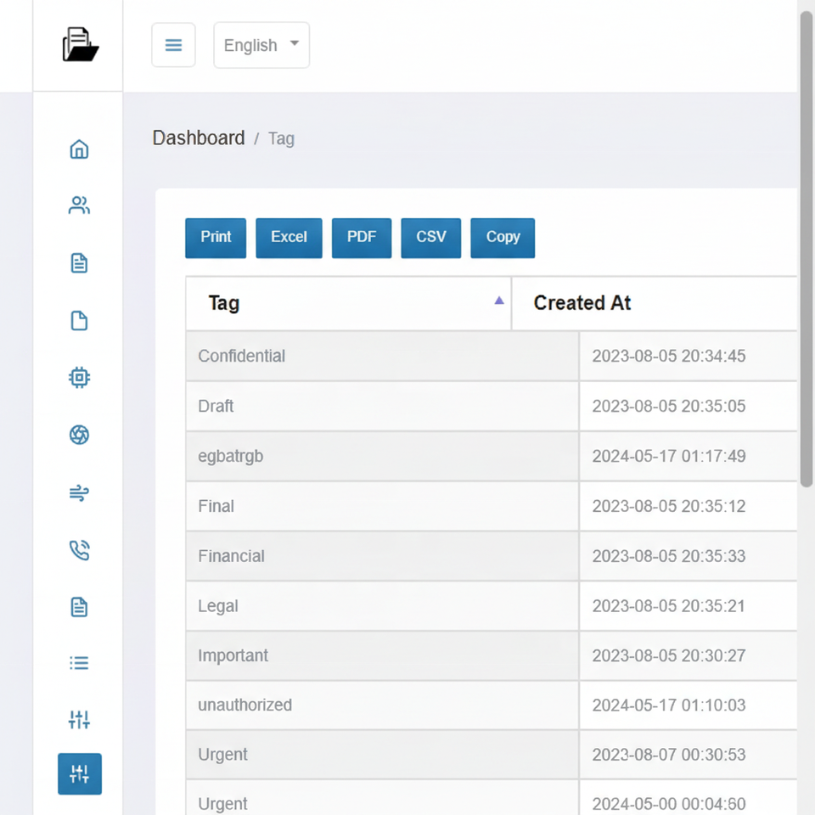
Task: Click the aperture icon in sidebar
Action: tap(79, 435)
